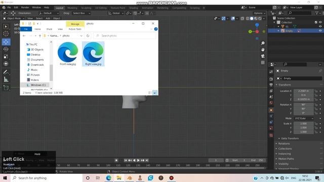Activate the Move tool in Blender toolbar
The width and height of the screenshot is (324, 182).
click(x=6, y=42)
